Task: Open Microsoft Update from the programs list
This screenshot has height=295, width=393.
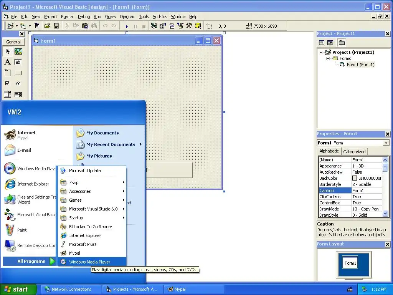Action: pos(92,171)
